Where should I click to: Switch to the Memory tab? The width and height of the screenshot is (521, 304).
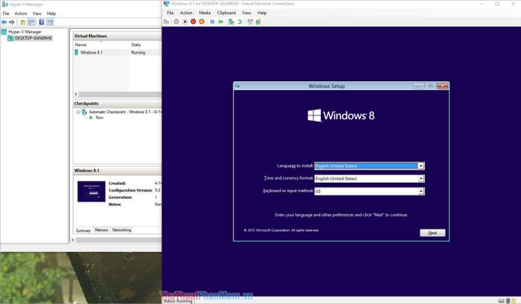[101, 229]
